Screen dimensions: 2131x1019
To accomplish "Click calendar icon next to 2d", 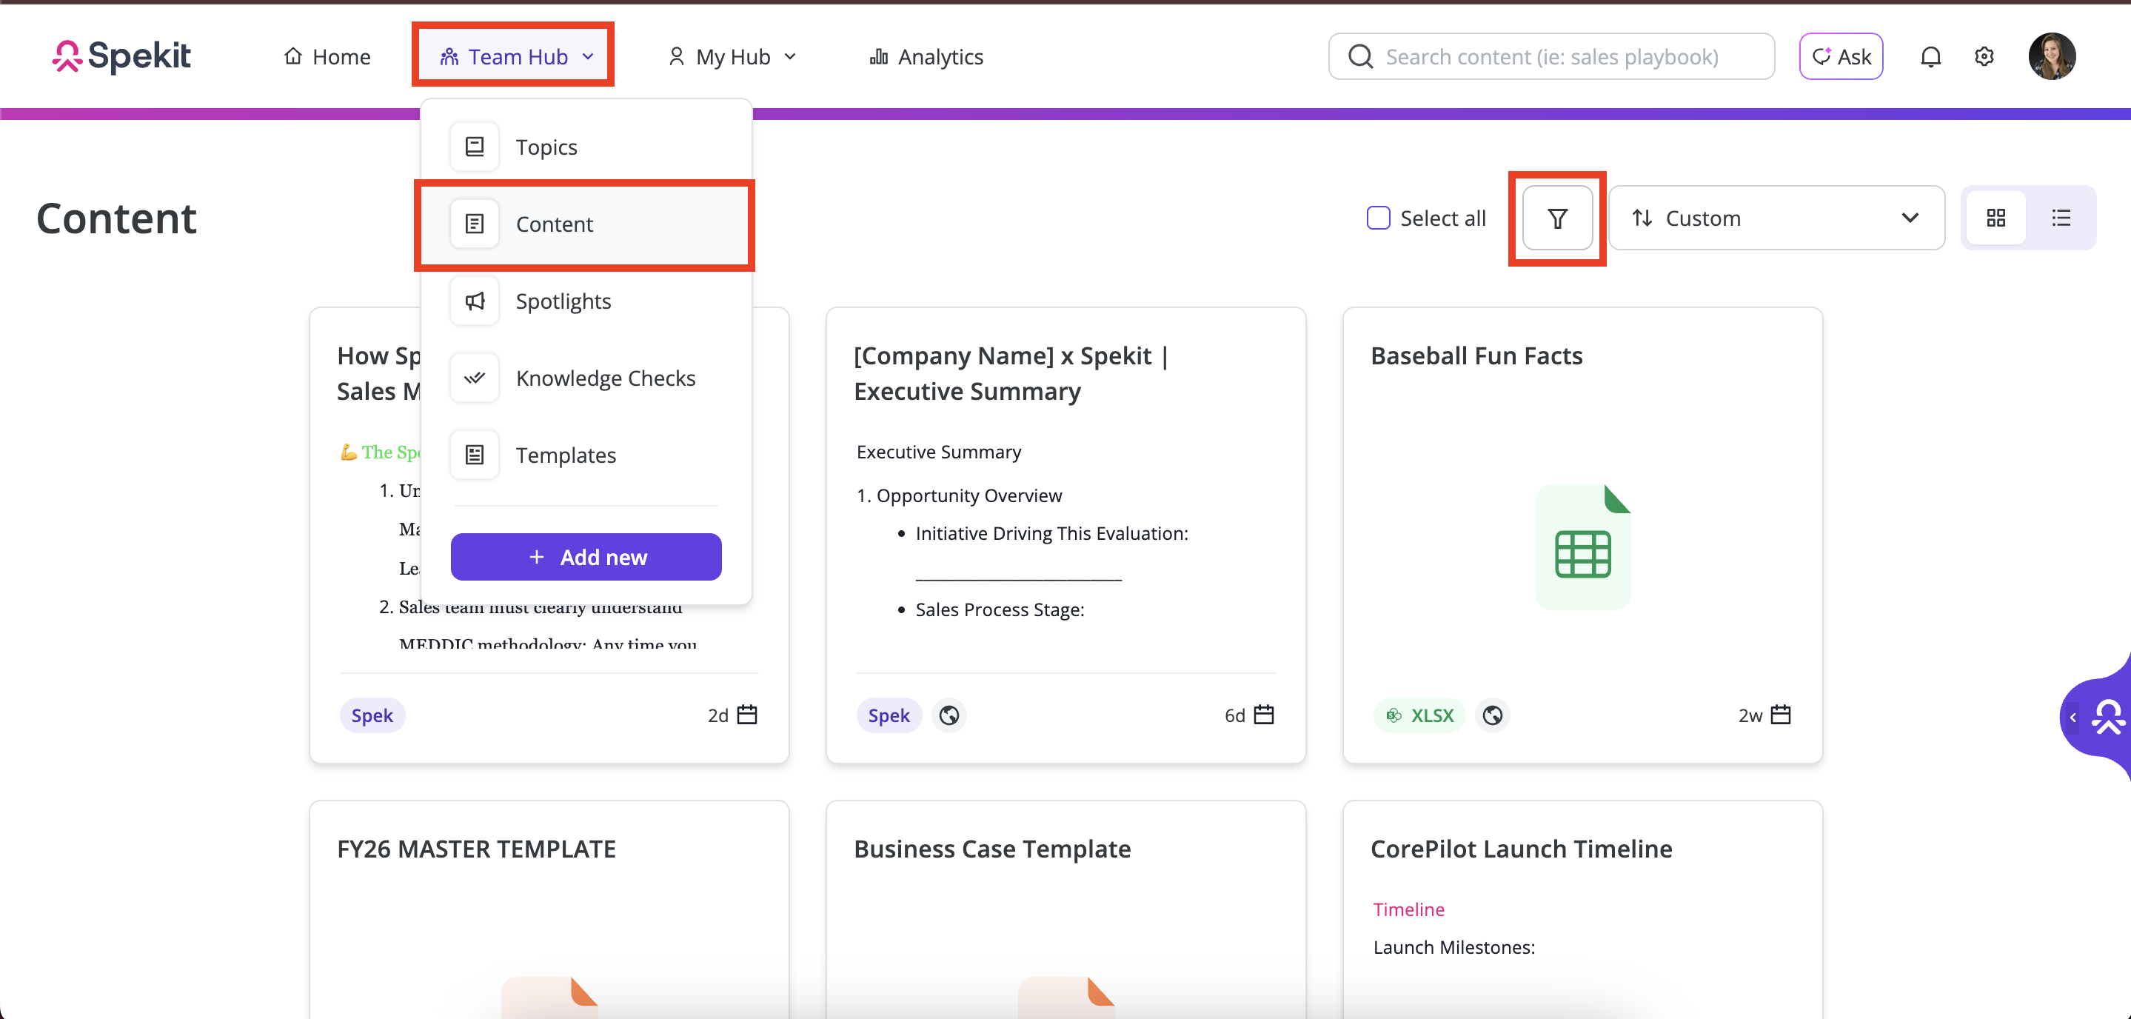I will pos(747,715).
